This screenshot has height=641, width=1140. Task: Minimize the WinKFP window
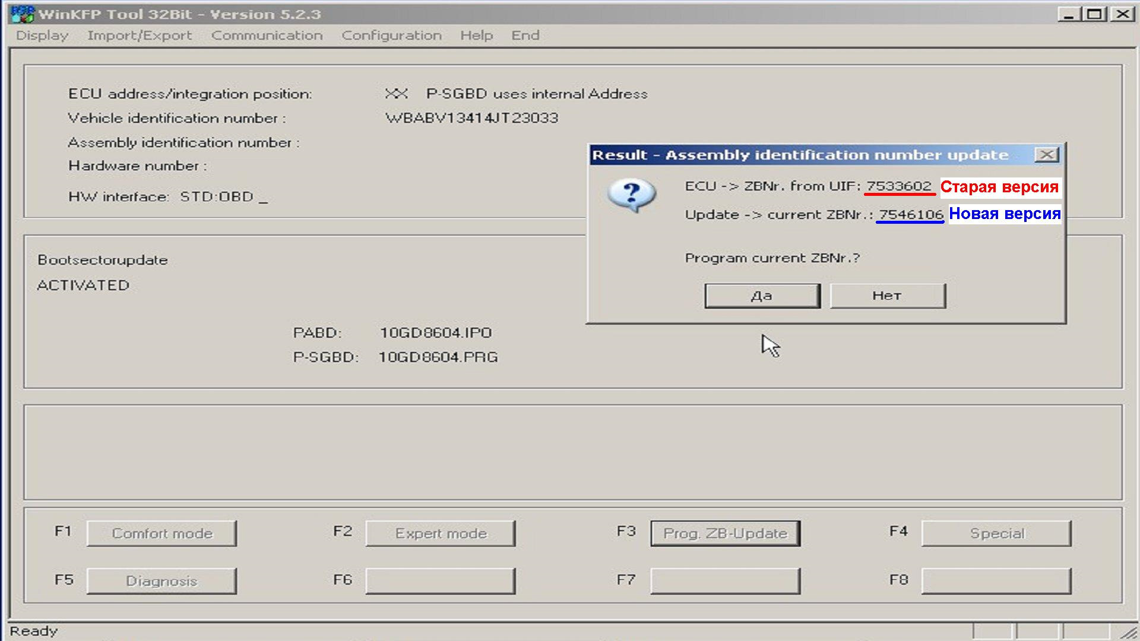1069,14
